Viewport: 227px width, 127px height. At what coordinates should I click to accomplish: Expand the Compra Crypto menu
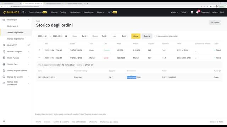39,12
